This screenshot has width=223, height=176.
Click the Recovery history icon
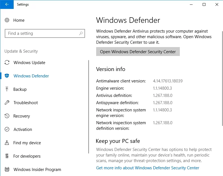[7, 116]
